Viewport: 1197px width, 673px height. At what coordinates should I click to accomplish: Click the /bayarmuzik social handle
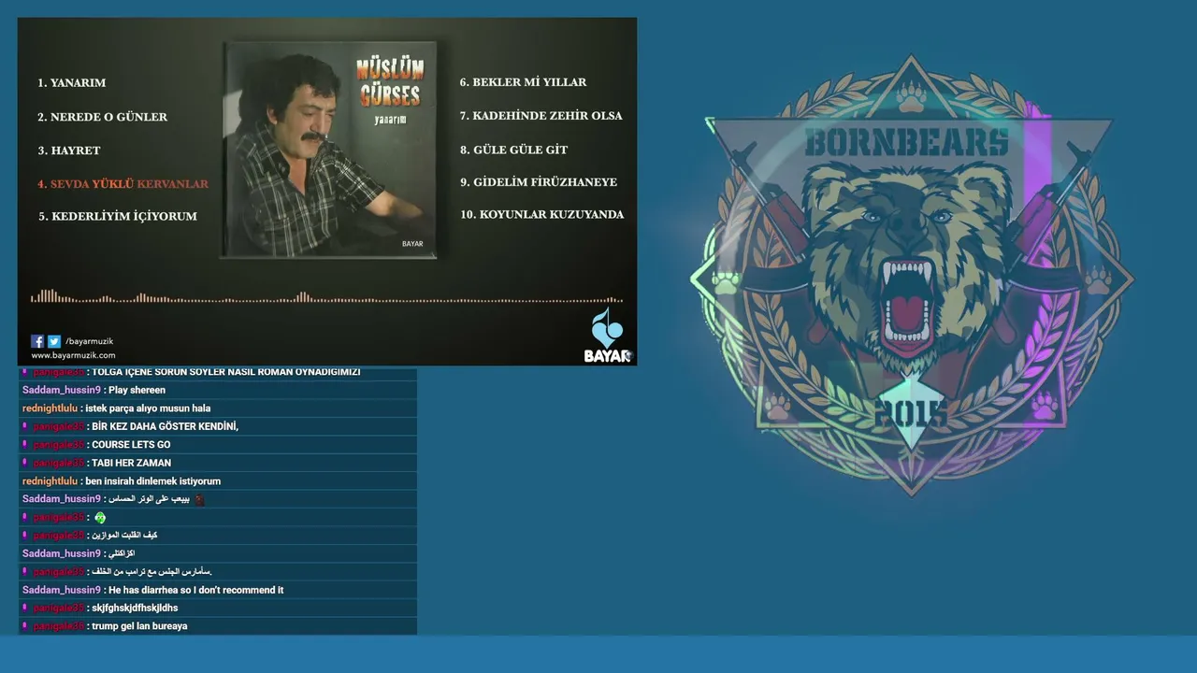point(89,341)
